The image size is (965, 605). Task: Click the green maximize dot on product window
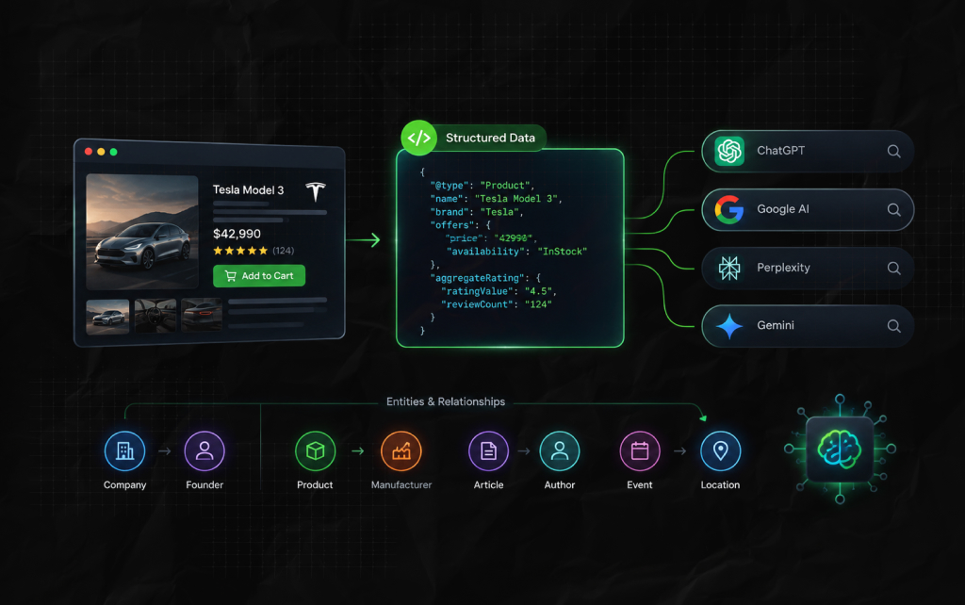pyautogui.click(x=113, y=152)
